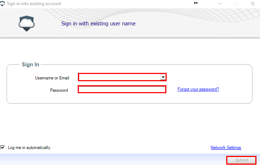The image size is (260, 165).
Task: Open the Network Settings link
Action: click(226, 148)
